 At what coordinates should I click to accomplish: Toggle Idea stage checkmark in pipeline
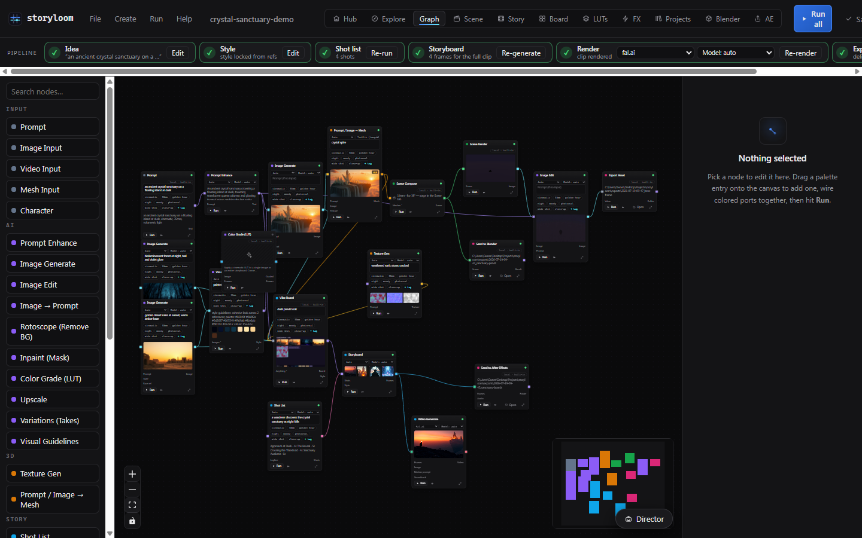pyautogui.click(x=54, y=53)
